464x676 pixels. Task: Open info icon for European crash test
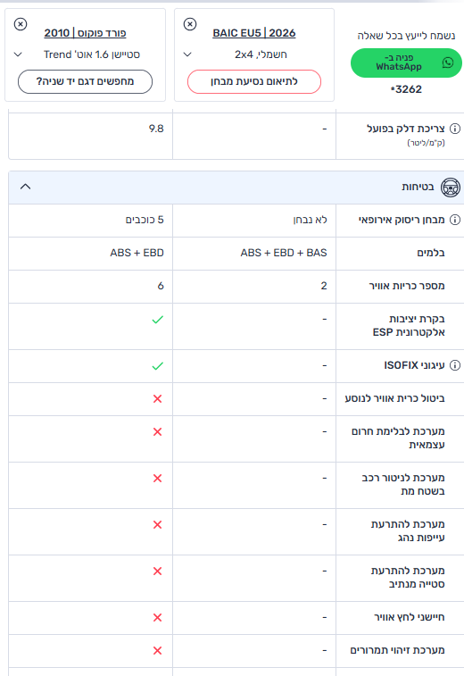tap(455, 220)
